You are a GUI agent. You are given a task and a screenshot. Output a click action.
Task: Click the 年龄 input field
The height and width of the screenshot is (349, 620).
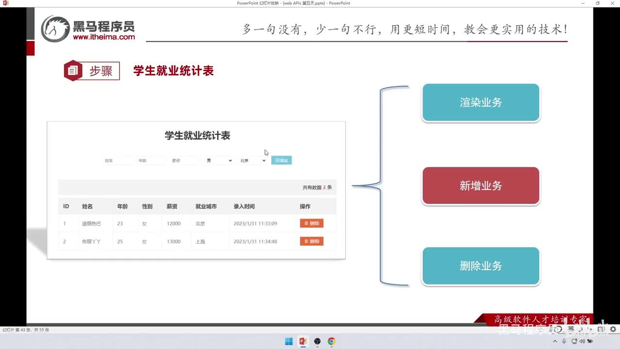[151, 160]
